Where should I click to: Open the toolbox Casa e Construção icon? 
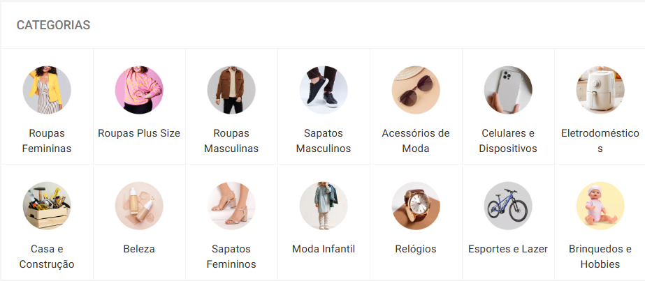coord(47,206)
